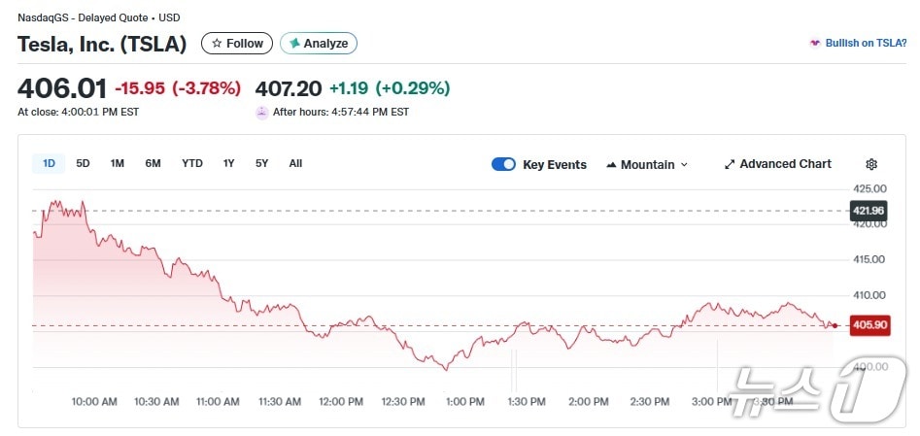Viewport: 920px width, 436px height.
Task: Toggle the Key Events switch
Action: [503, 164]
